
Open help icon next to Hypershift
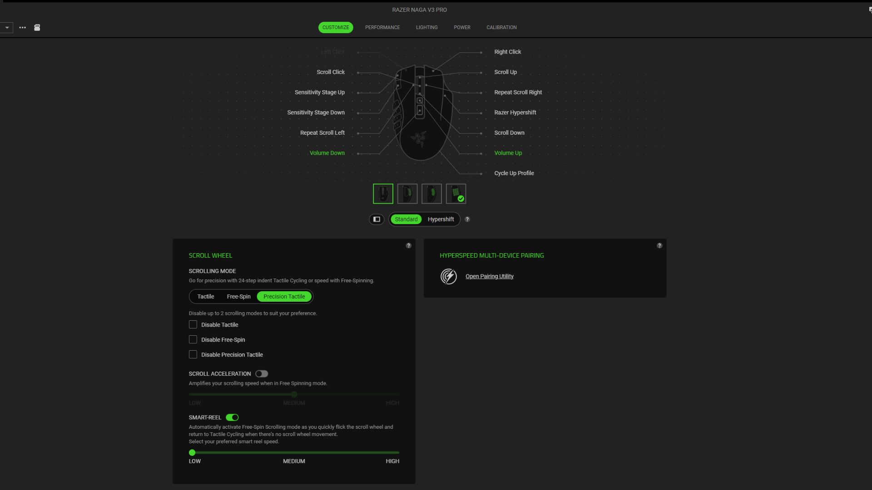coord(467,219)
